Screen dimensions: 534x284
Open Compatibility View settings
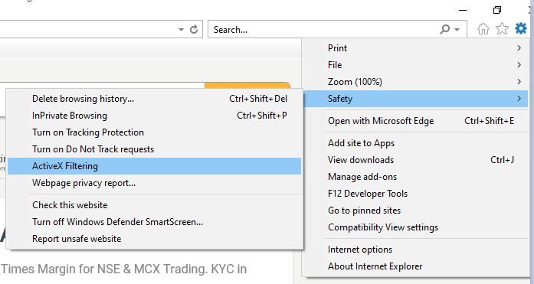tap(415, 227)
